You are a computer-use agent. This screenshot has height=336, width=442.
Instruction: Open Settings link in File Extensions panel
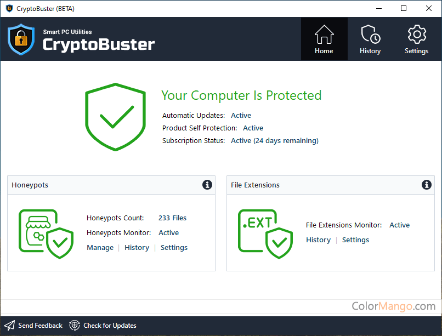pyautogui.click(x=355, y=240)
